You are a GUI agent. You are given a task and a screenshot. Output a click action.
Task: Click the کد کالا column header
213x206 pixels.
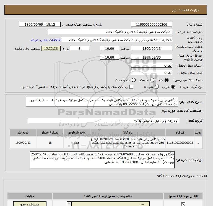[180, 132]
